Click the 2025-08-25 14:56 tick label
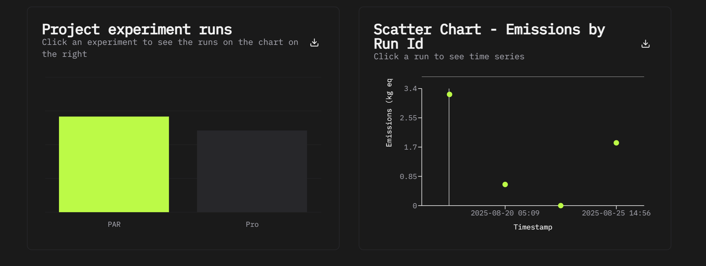 coord(616,213)
